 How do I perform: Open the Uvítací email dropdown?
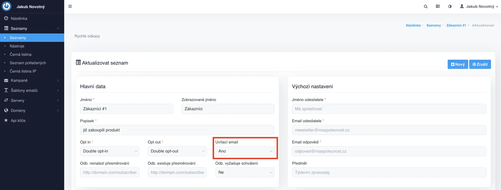[245, 151]
